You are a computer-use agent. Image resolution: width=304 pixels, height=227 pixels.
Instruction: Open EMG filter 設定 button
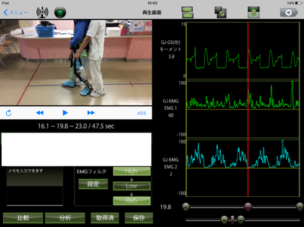pyautogui.click(x=93, y=184)
